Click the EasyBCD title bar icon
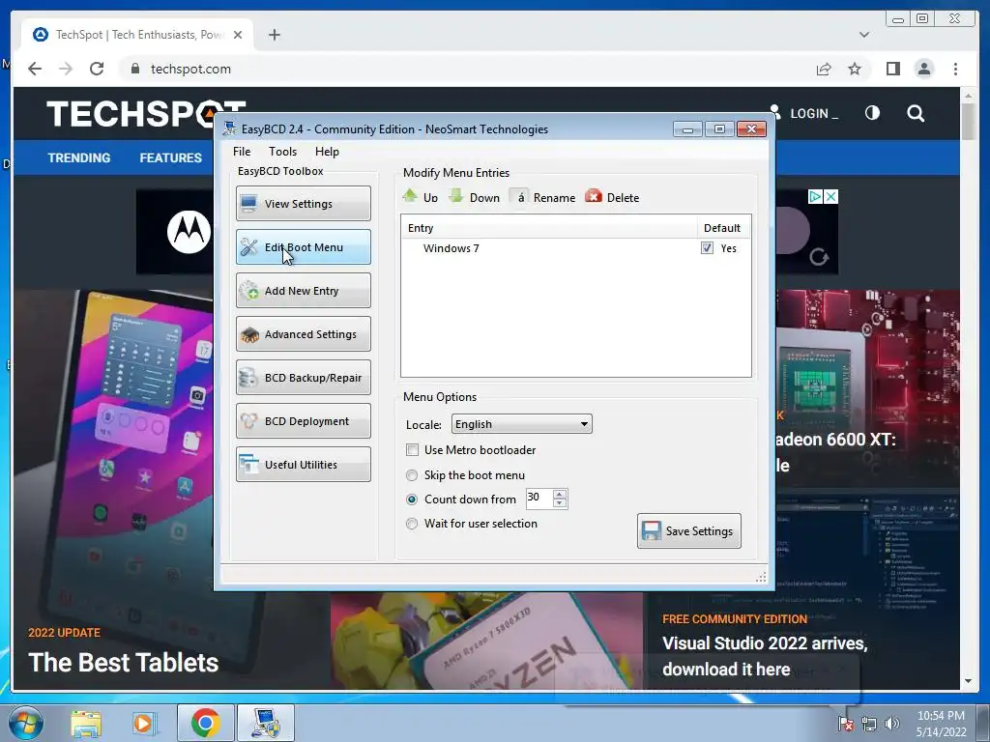The image size is (990, 742). pyautogui.click(x=229, y=128)
